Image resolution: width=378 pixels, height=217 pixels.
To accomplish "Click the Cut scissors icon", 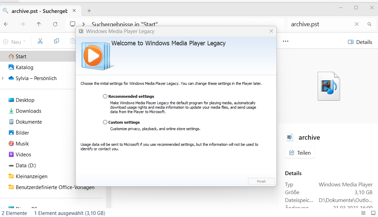I will tap(40, 41).
